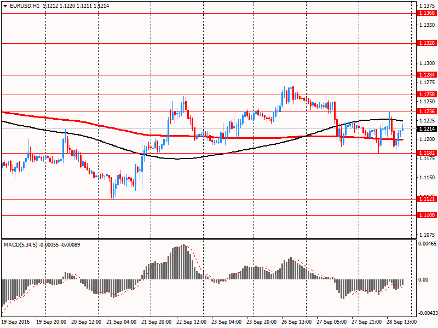Click the 1.1200 price scale value
This screenshot has width=438, height=328.
[x=427, y=139]
